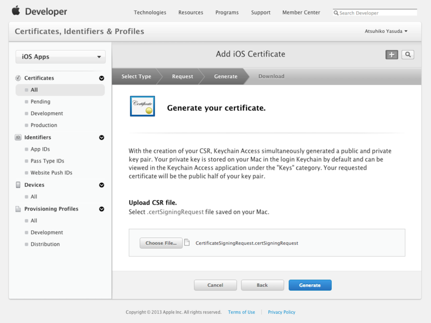Select the Download step
The image size is (431, 323).
tap(272, 76)
